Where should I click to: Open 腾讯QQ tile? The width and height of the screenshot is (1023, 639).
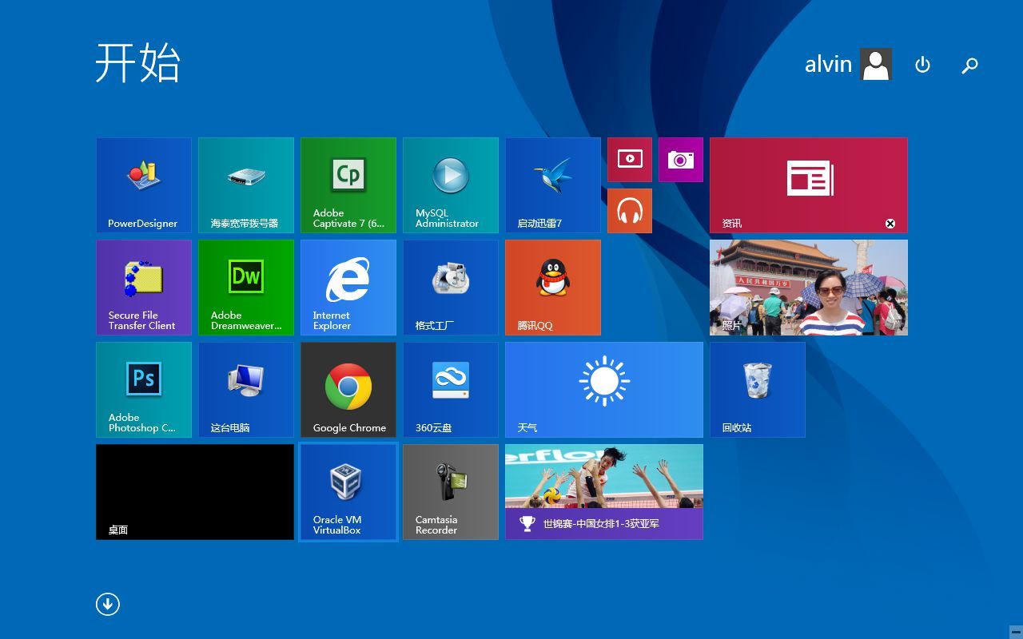(x=553, y=288)
